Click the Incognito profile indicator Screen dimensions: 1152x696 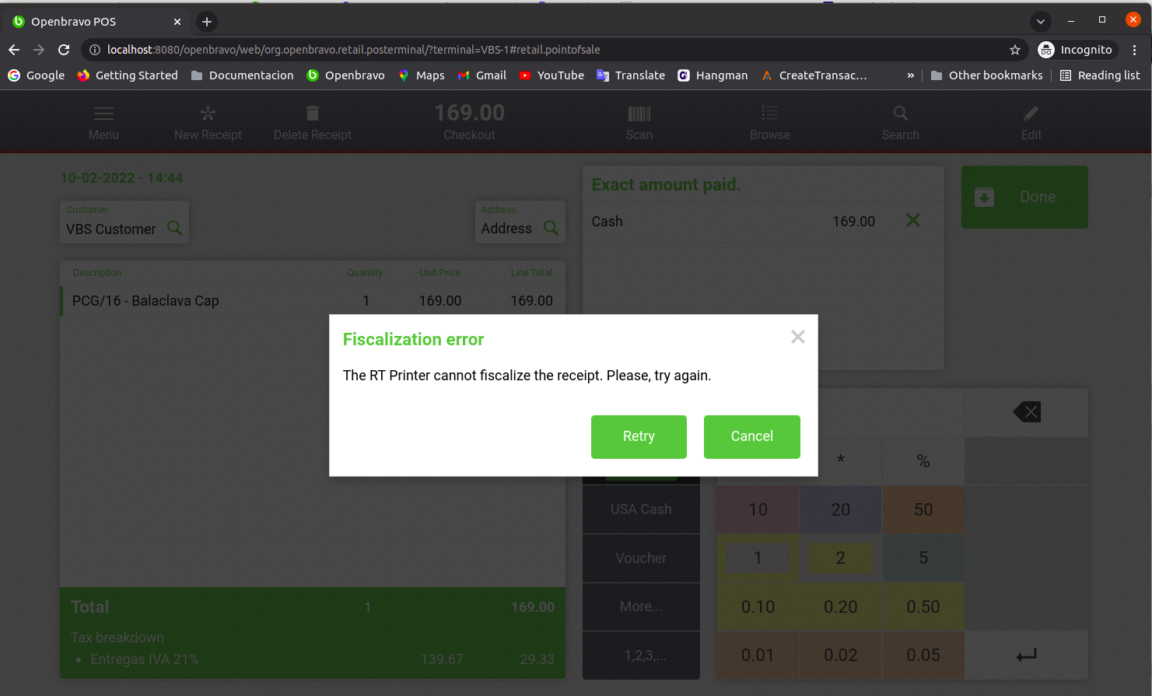(x=1077, y=50)
